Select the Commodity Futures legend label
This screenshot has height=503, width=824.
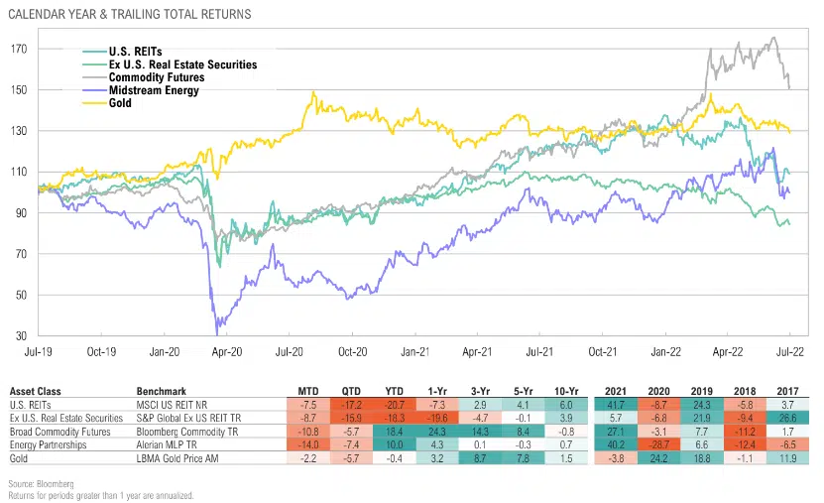click(x=158, y=77)
